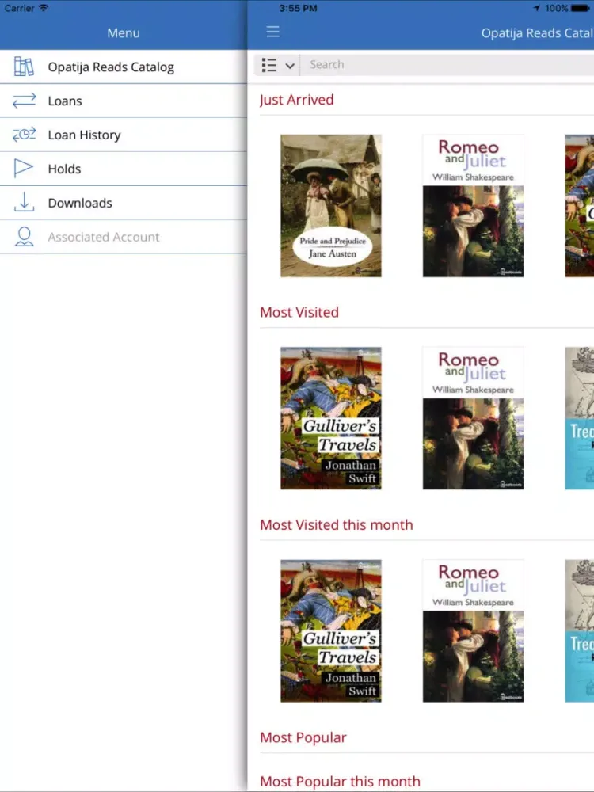Screen dimensions: 594x792
Task: Click the Loans arrows icon
Action: point(25,101)
